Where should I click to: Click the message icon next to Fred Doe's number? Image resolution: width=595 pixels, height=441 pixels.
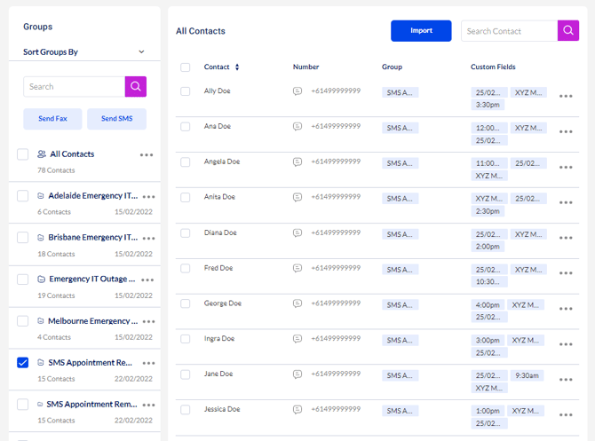tap(297, 268)
